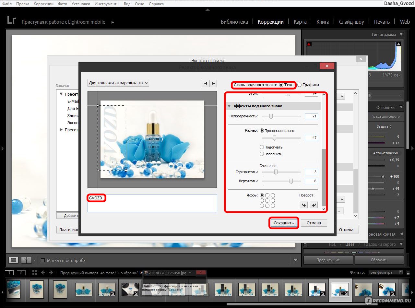
Task: Click Отмена in watermark editor
Action: tap(314, 223)
